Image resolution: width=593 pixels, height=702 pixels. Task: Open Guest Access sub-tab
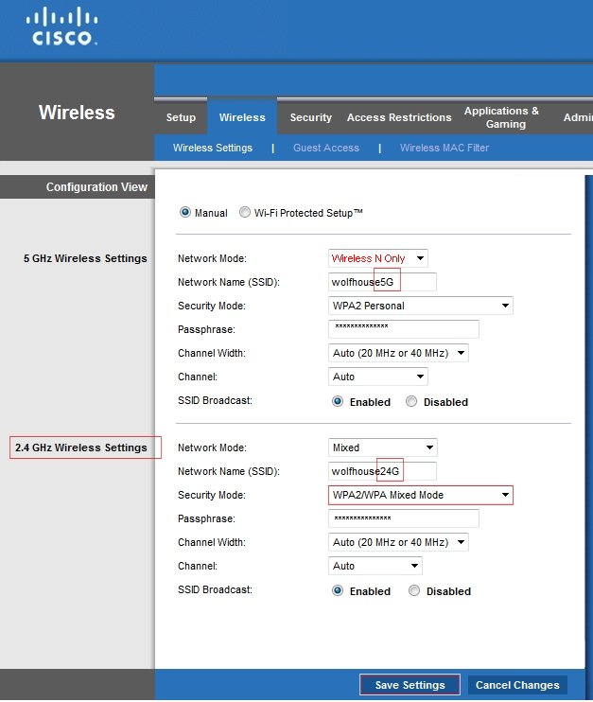[x=326, y=148]
